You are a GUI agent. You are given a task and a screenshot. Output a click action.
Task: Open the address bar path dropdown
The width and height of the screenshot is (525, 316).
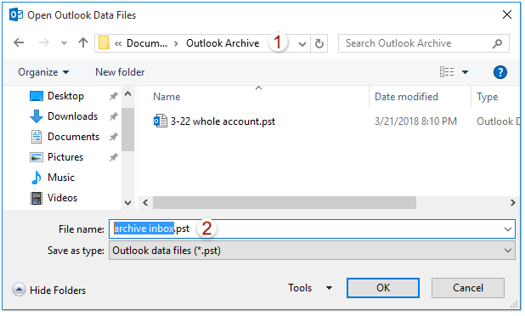302,44
